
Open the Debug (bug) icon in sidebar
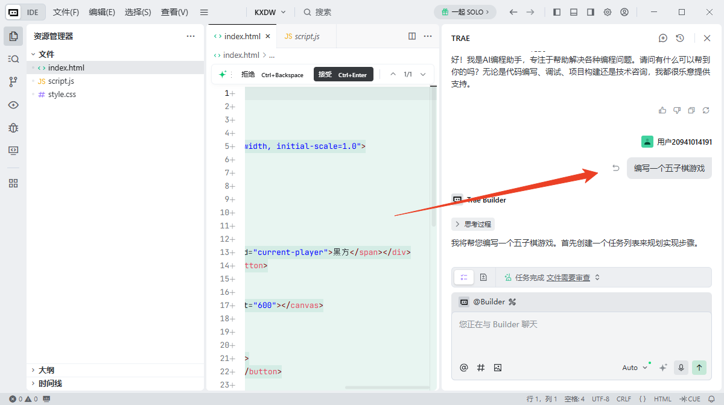point(13,128)
